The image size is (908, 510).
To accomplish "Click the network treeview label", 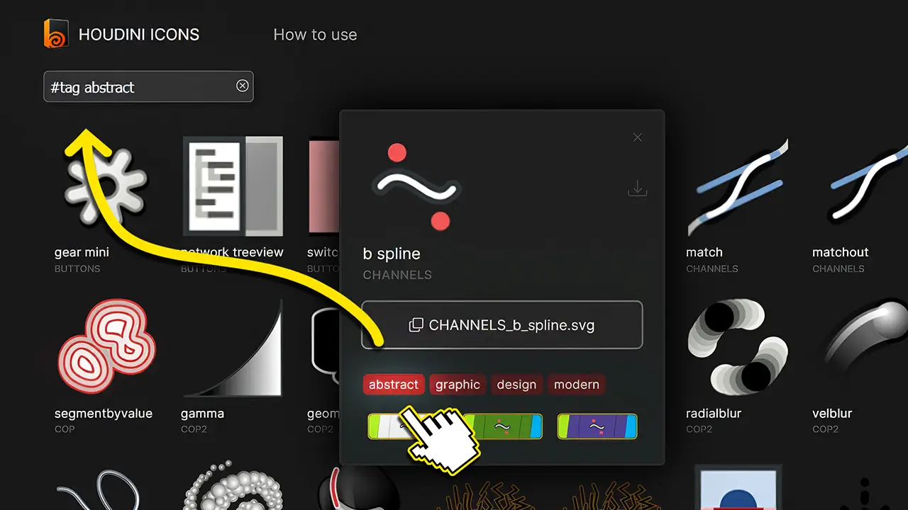I will (232, 252).
